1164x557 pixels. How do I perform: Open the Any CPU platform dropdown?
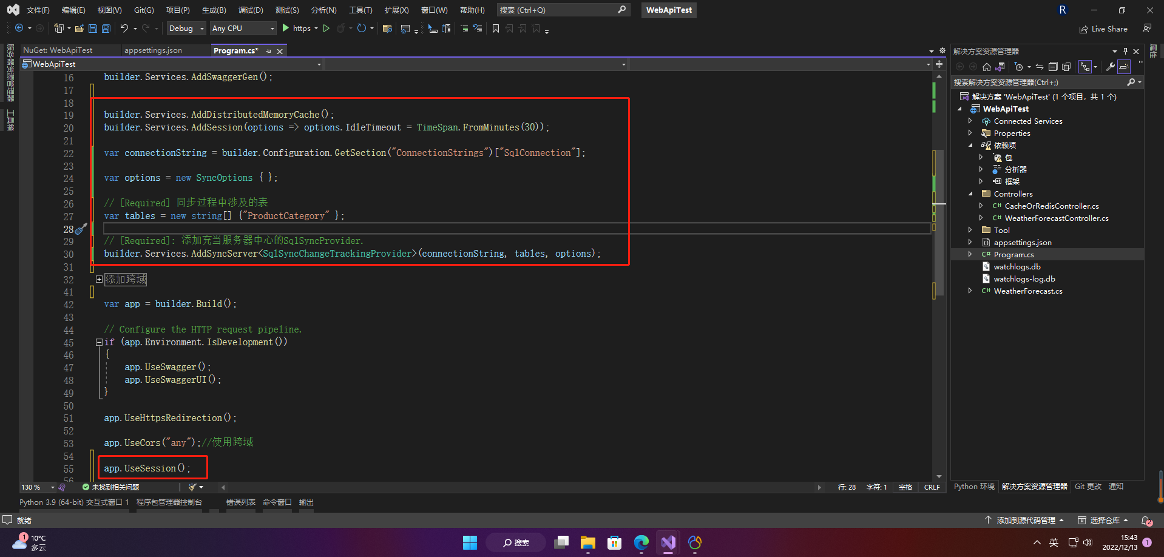click(x=243, y=29)
